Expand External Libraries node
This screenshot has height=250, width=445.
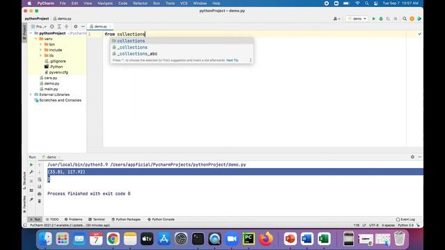31,94
